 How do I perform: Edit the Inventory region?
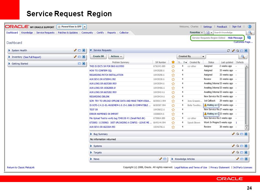[75, 57]
